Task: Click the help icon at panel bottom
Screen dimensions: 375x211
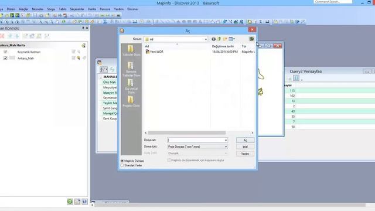Action: (84, 202)
